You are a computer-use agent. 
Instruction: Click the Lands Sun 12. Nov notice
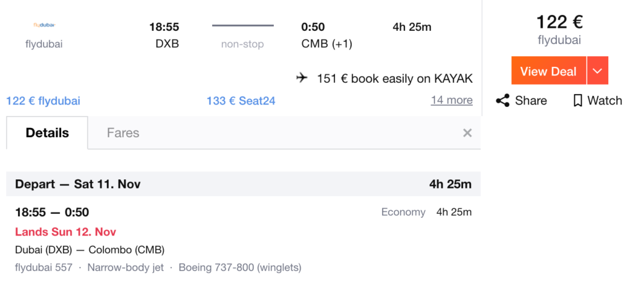click(66, 232)
